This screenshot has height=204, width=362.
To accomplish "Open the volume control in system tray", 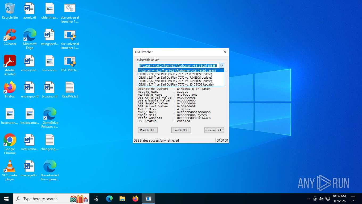I will point(321,199).
